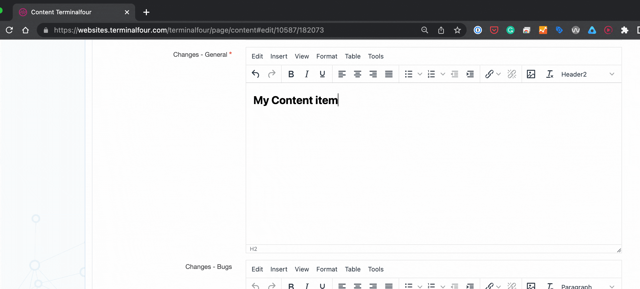Click the H2 element path in status bar
640x289 pixels.
click(x=253, y=249)
